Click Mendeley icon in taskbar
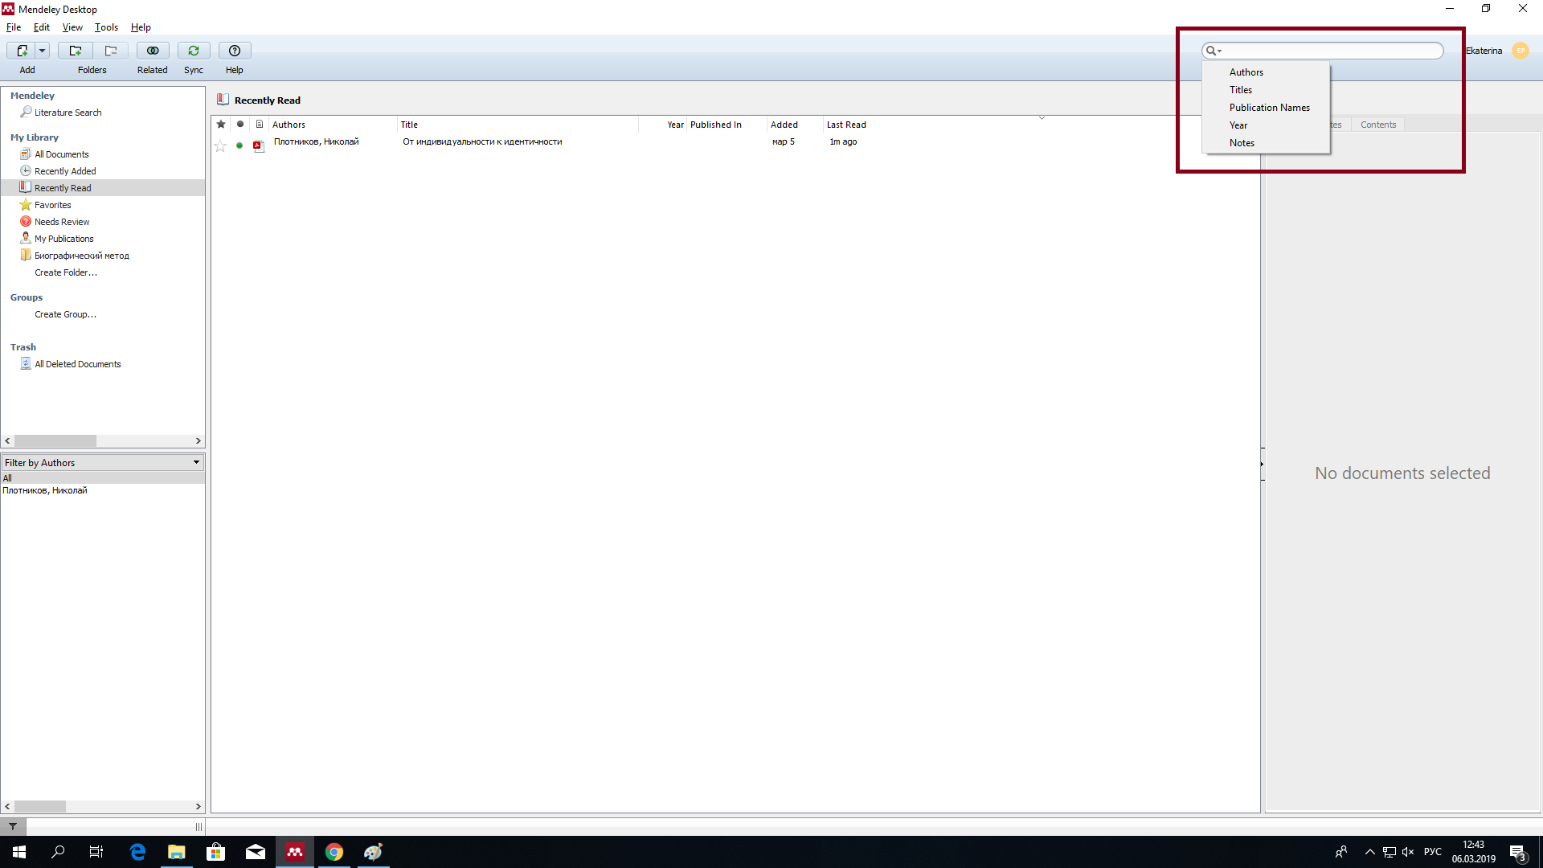 coord(295,852)
